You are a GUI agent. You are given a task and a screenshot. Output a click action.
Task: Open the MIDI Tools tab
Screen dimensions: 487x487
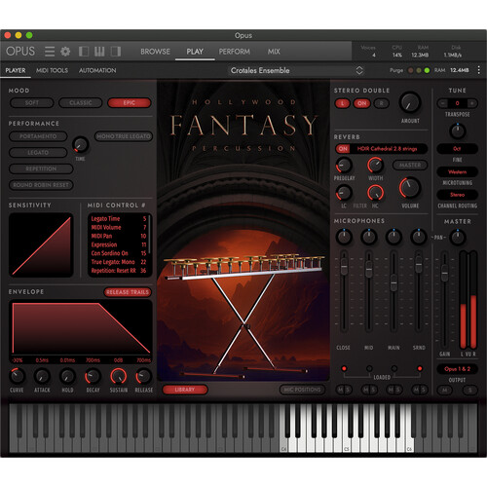52,70
